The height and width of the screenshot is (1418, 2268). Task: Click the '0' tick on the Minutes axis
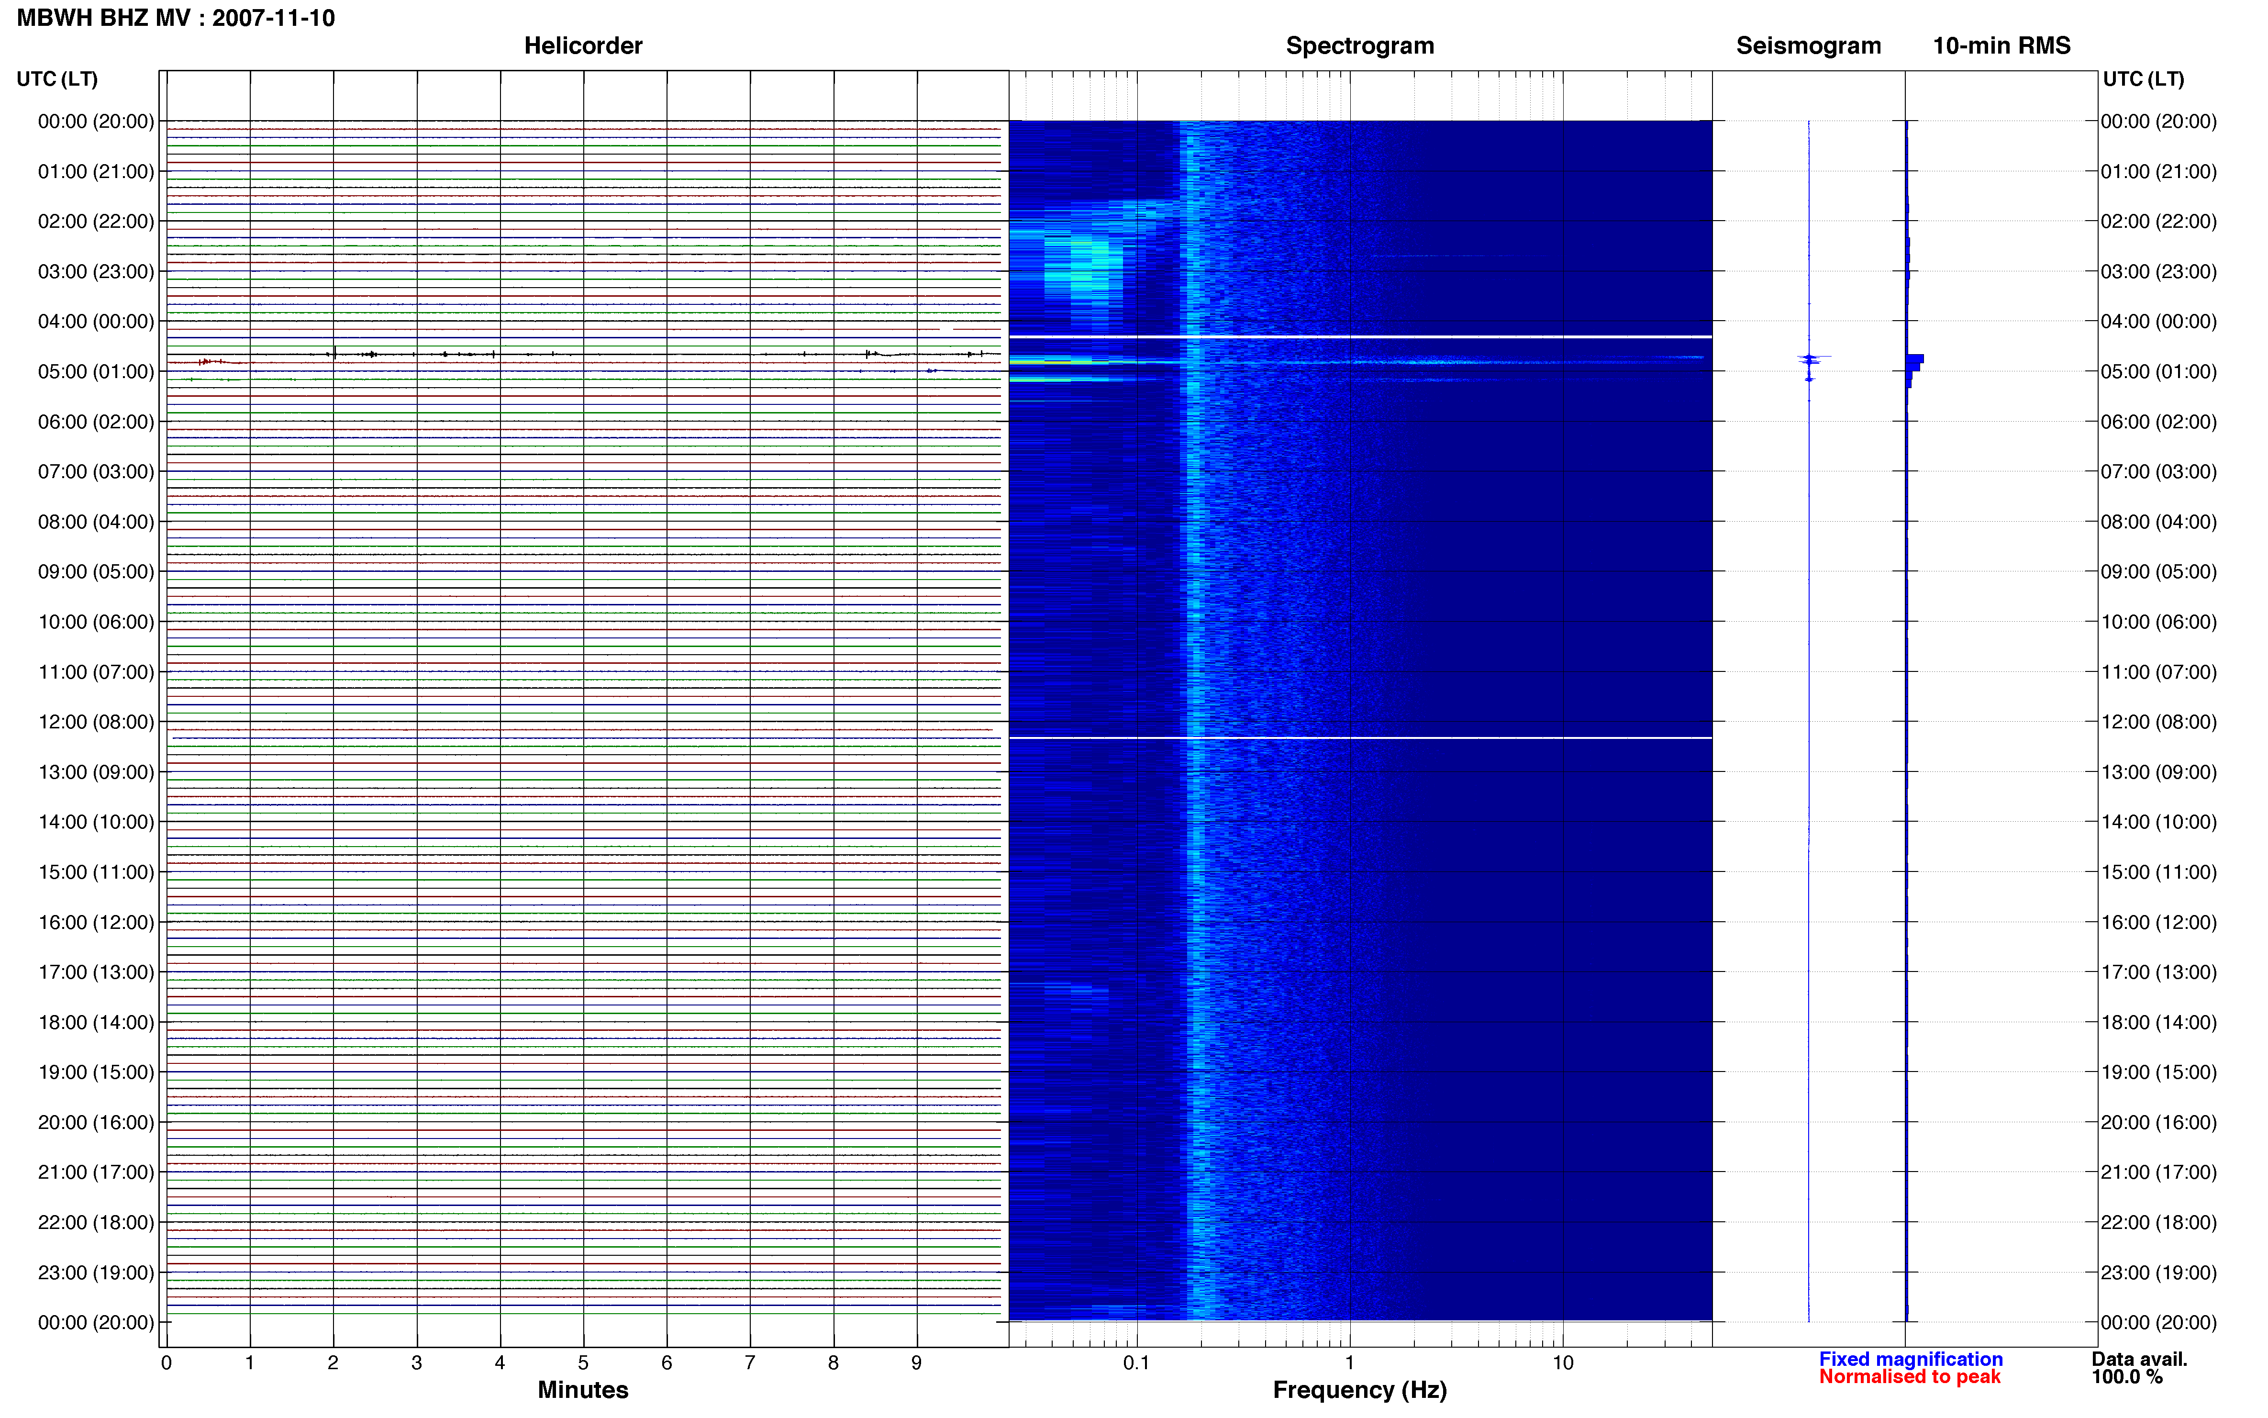click(166, 1362)
